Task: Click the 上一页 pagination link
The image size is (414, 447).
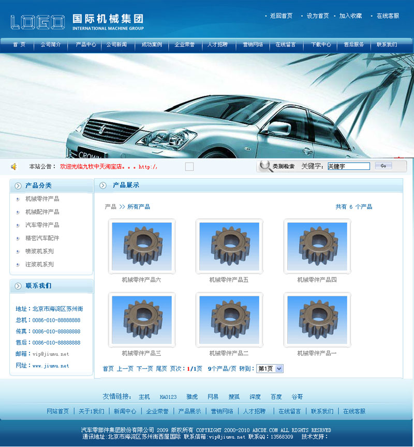Action: click(125, 369)
